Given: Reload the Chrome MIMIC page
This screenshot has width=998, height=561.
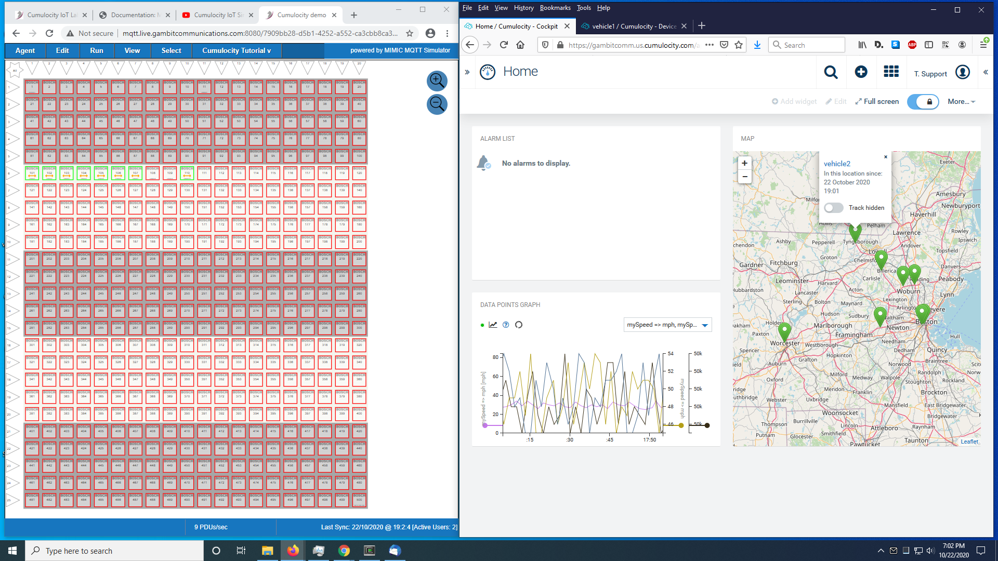Looking at the screenshot, I should coord(49,33).
